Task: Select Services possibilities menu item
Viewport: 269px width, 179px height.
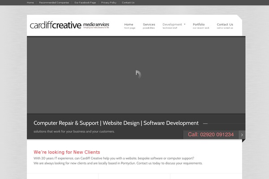Action: click(x=149, y=26)
